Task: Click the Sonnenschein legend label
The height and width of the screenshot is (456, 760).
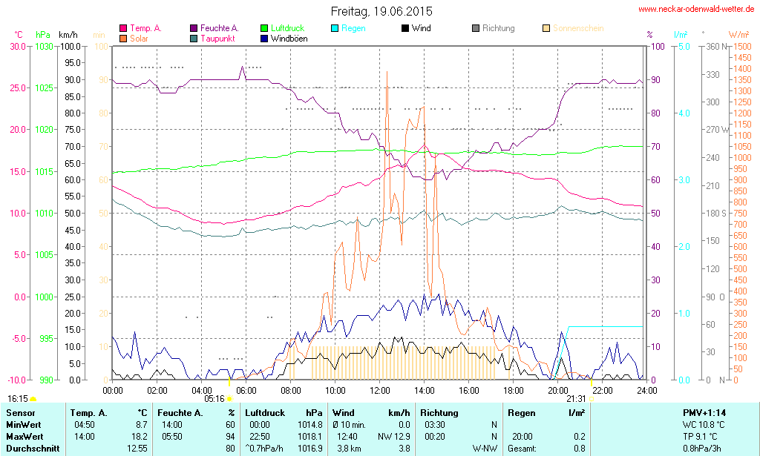Action: pos(577,29)
